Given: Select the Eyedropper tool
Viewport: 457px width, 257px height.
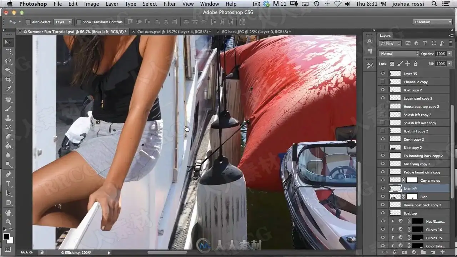Looking at the screenshot, I should (x=8, y=89).
